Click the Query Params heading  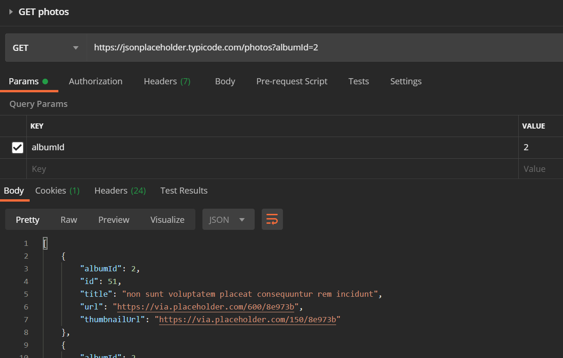coord(39,104)
